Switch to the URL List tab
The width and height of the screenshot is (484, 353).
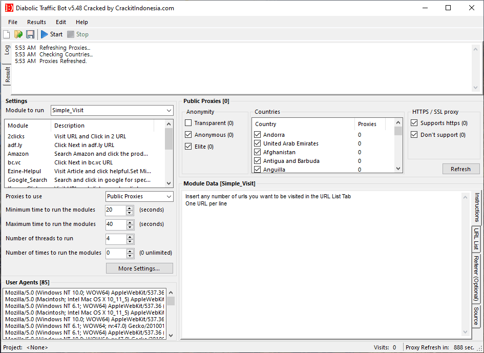(x=477, y=238)
